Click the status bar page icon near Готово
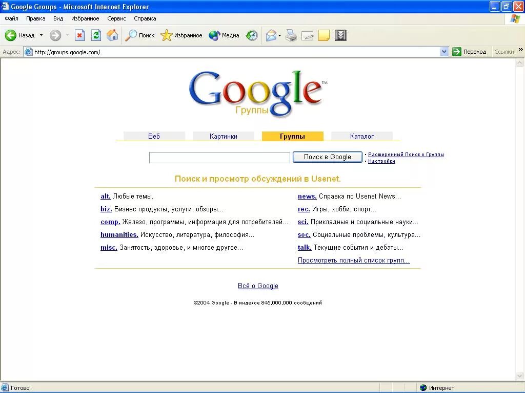525x393 pixels. click(x=5, y=388)
